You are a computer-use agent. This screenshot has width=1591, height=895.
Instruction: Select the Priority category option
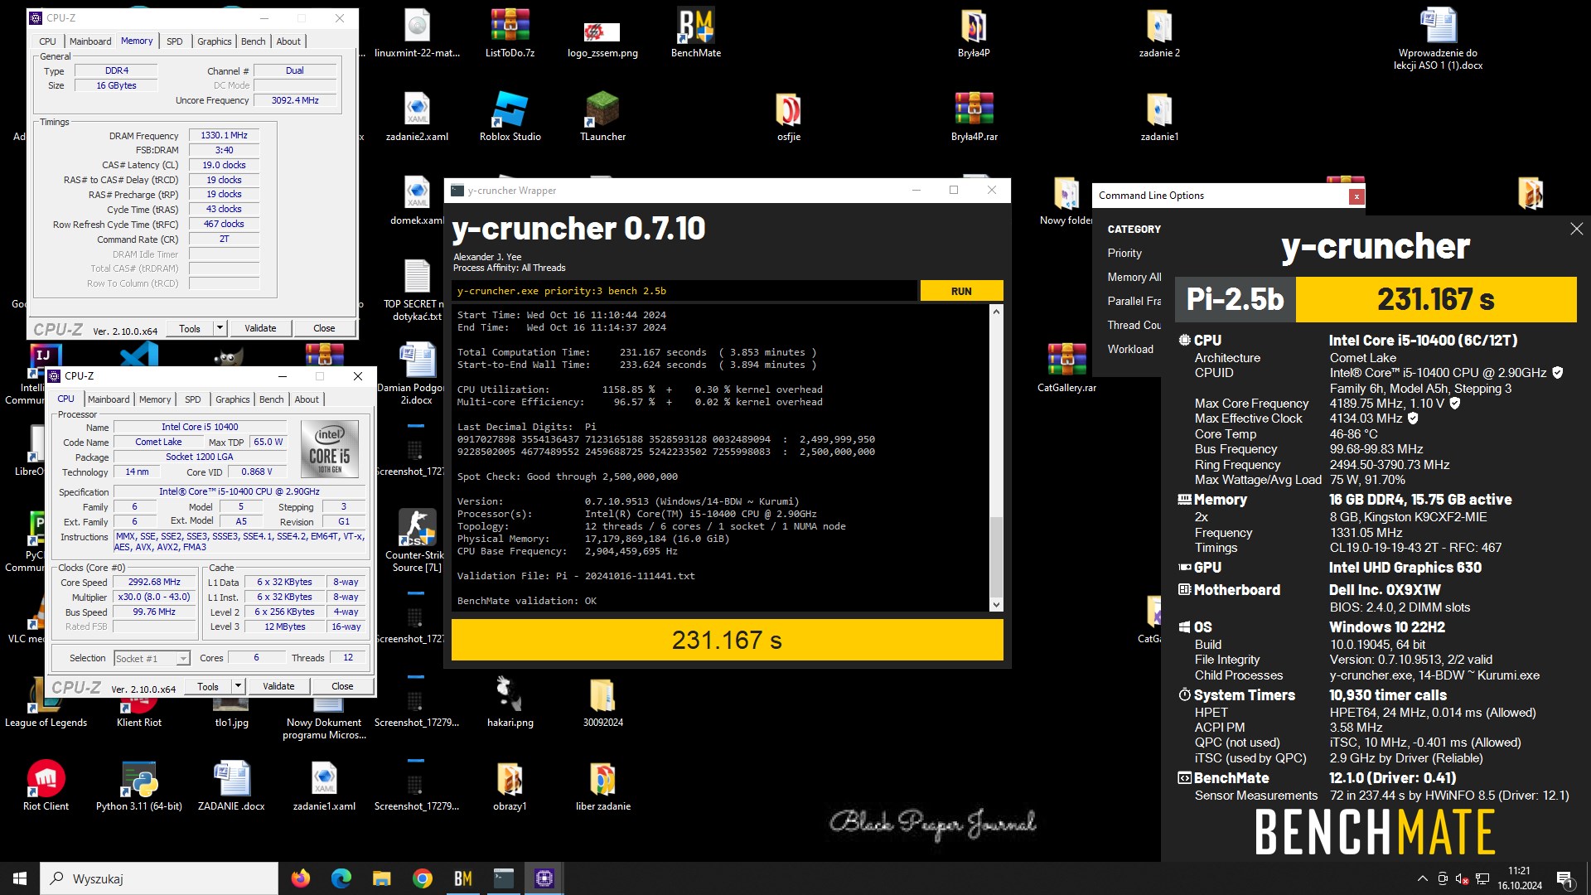[x=1124, y=253]
